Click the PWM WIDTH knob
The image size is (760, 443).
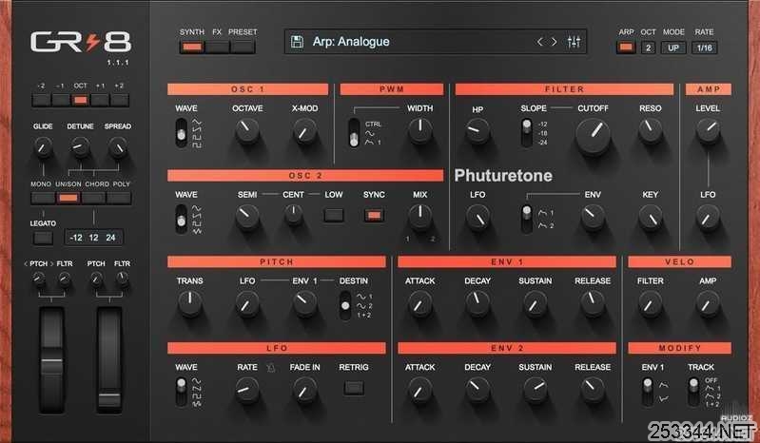point(419,131)
